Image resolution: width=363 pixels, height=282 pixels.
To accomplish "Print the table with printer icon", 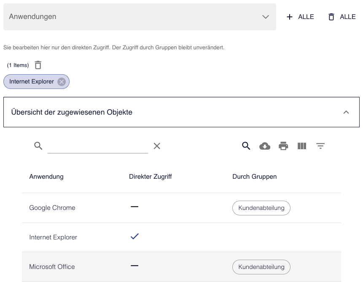I will (x=283, y=146).
